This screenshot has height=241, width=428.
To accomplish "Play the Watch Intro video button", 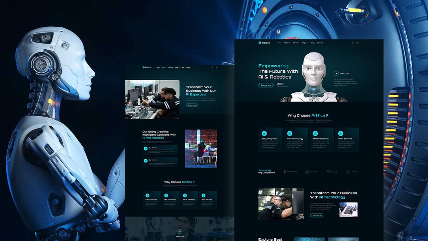I will click(x=336, y=73).
